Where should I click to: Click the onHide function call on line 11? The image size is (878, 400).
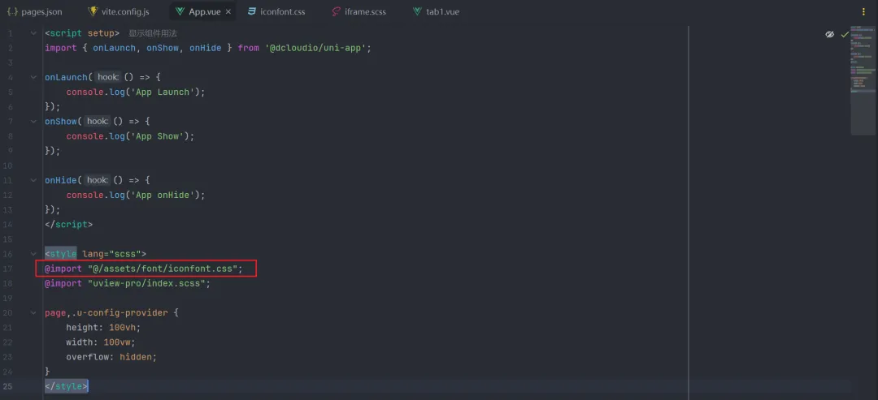click(61, 180)
